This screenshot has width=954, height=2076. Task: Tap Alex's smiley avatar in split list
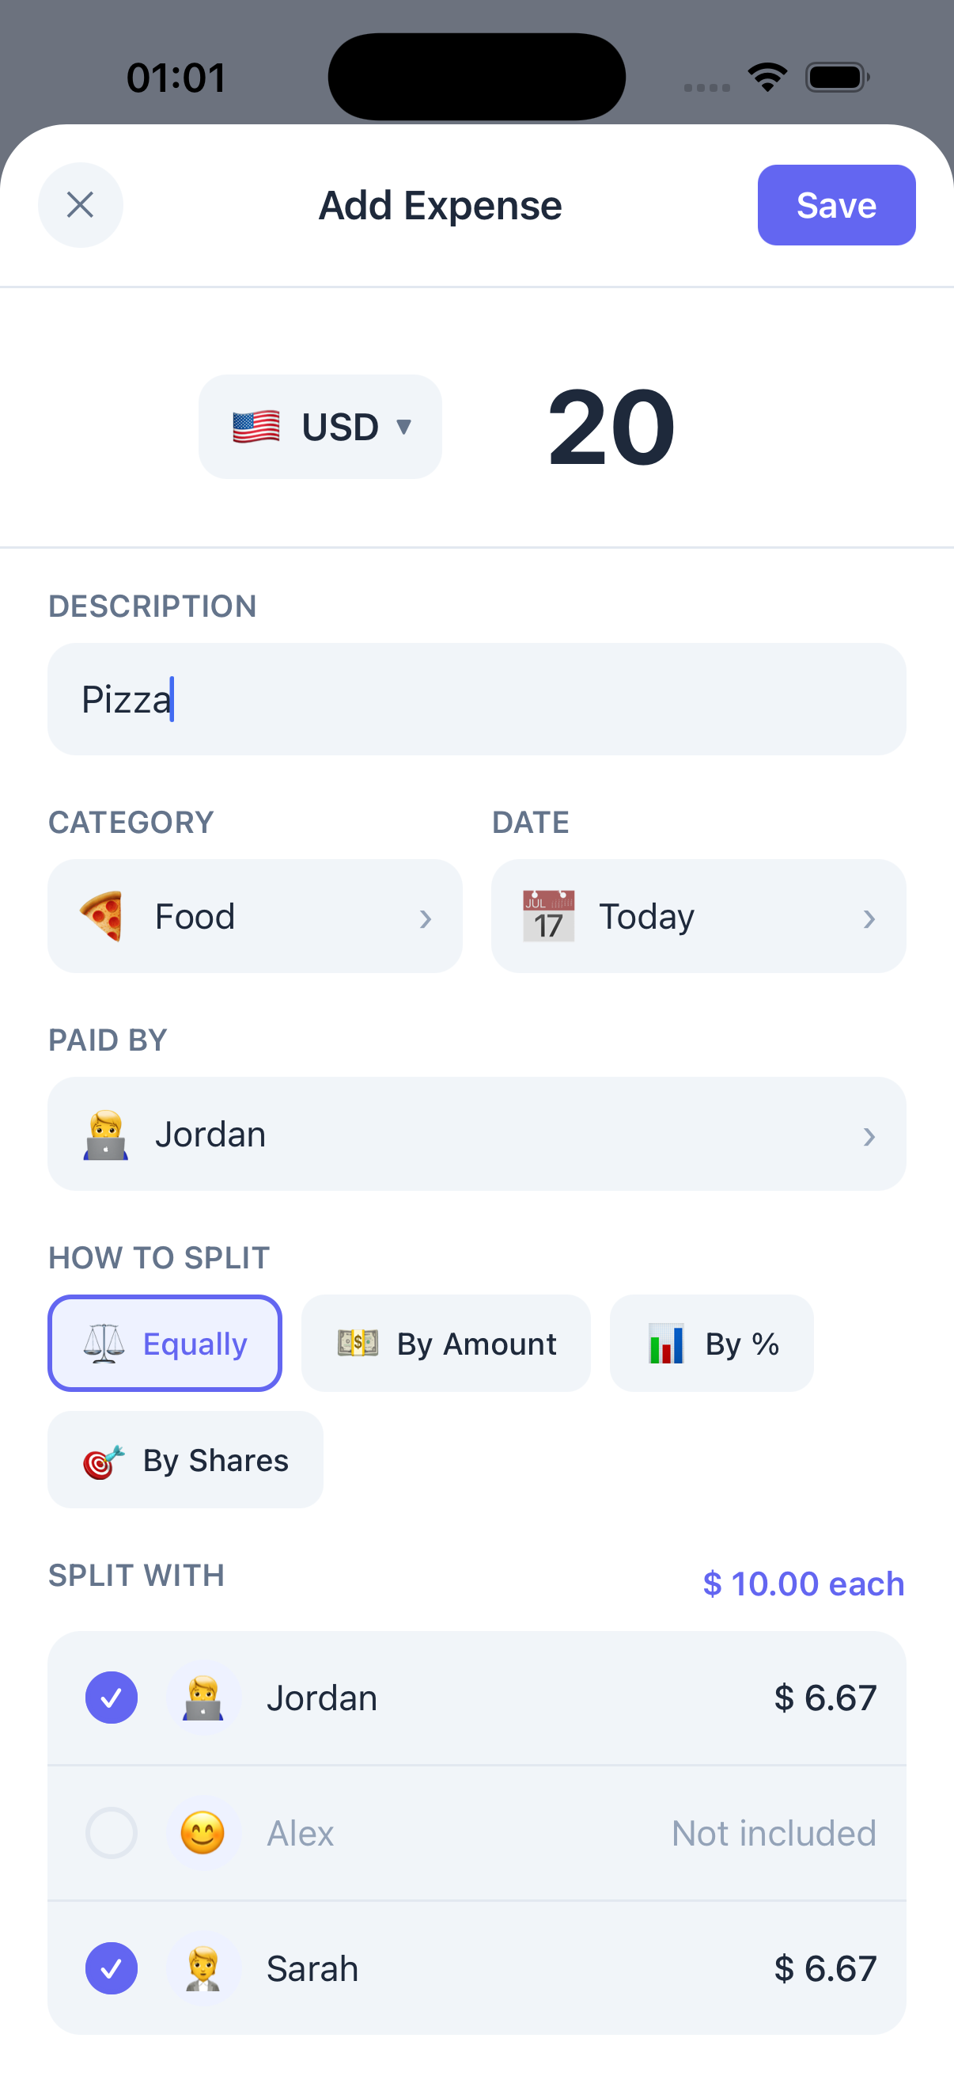pos(203,1834)
